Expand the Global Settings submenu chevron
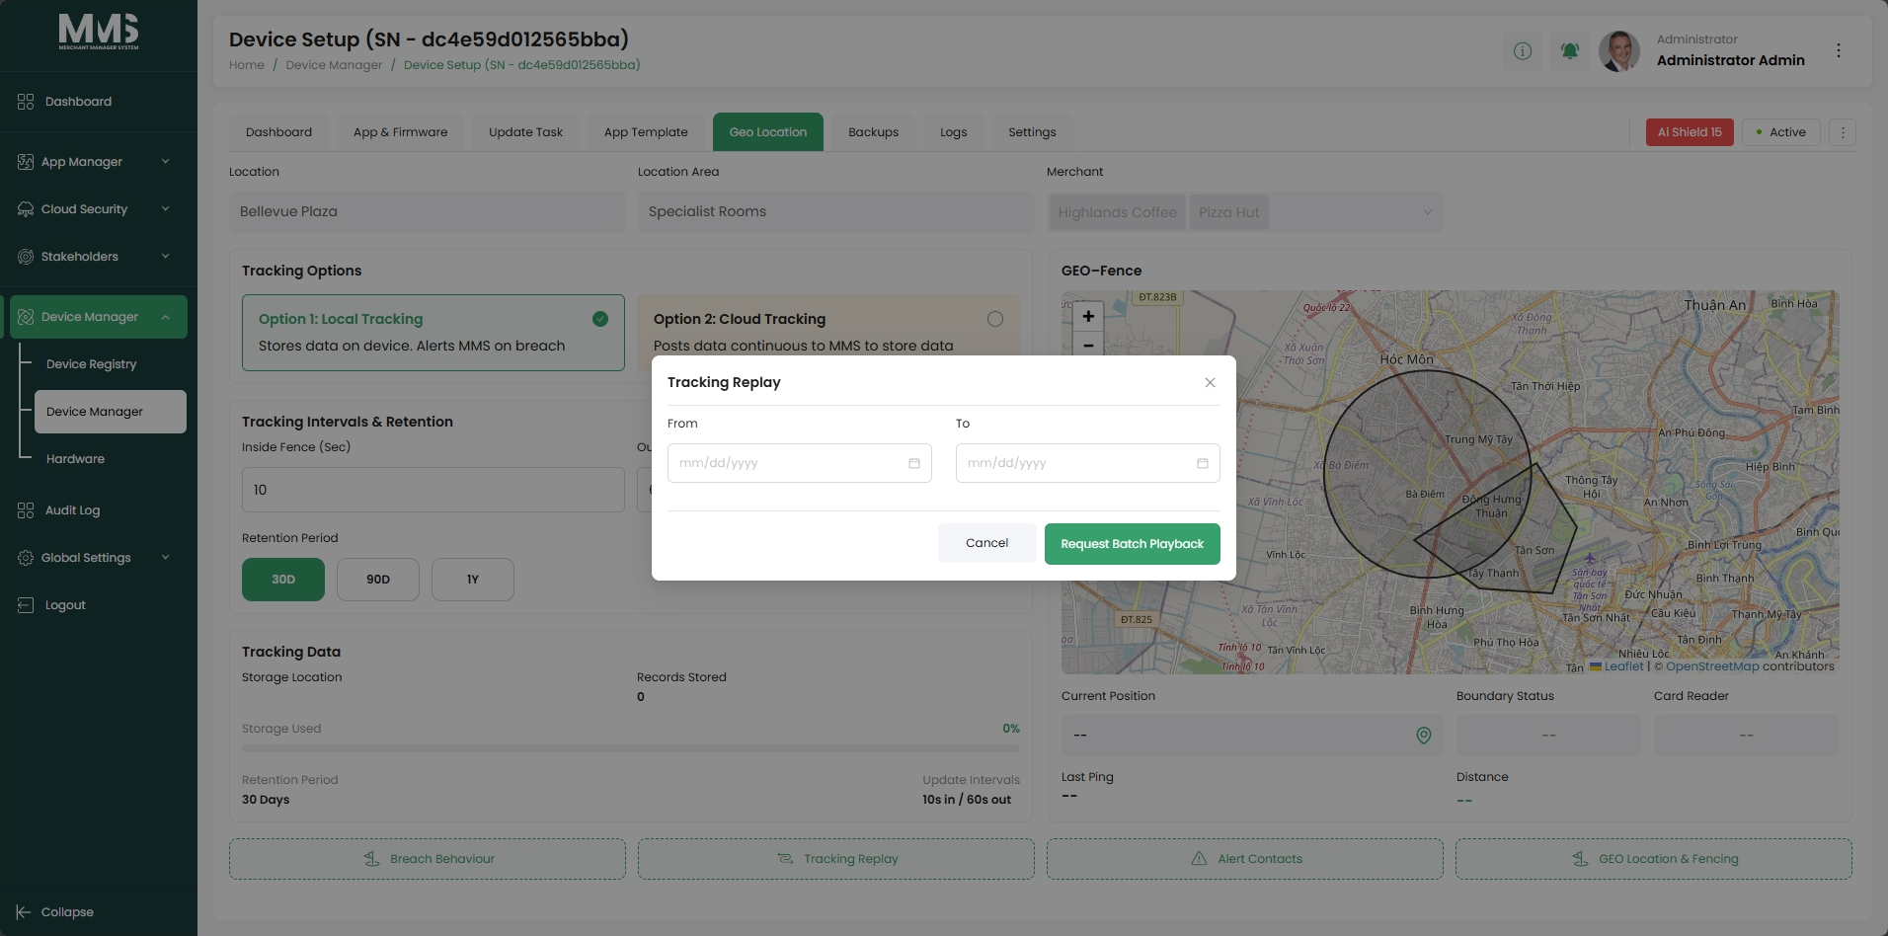The image size is (1888, 936). [x=165, y=558]
